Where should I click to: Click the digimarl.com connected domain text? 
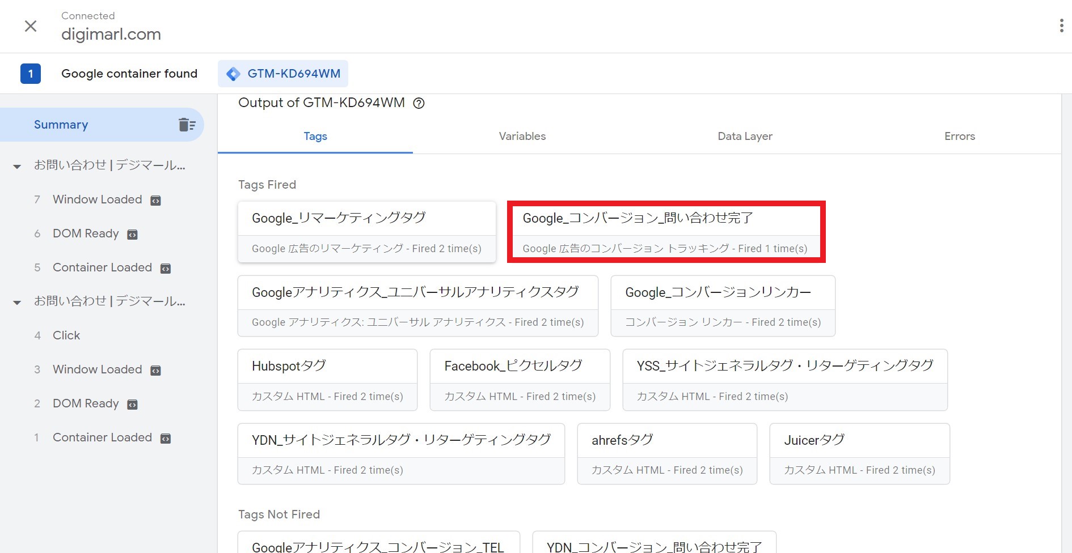click(x=111, y=35)
